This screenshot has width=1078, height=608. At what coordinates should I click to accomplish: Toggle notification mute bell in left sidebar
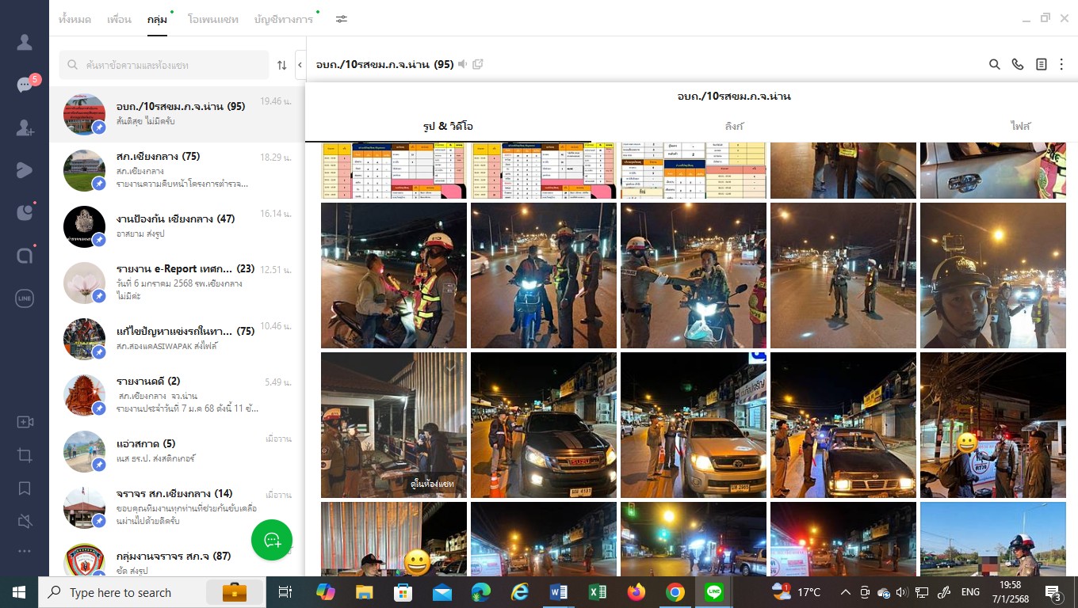click(25, 520)
